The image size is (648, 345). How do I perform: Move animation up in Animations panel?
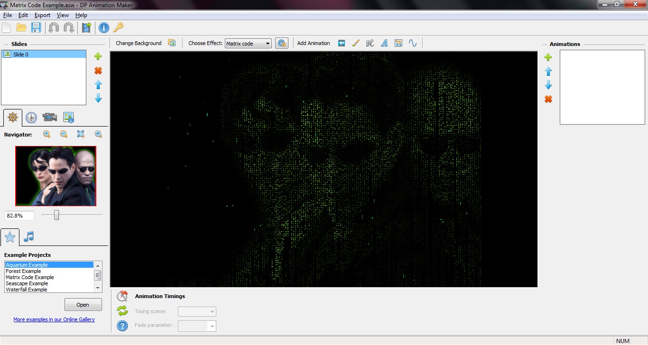(548, 71)
